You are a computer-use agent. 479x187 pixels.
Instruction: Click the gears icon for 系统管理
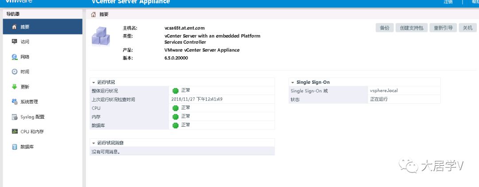click(14, 101)
